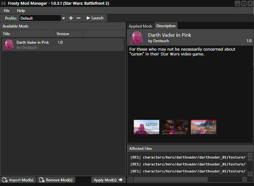The height and width of the screenshot is (186, 254).
Task: Minimize the Frosty Mod Manager window
Action: point(237,4)
